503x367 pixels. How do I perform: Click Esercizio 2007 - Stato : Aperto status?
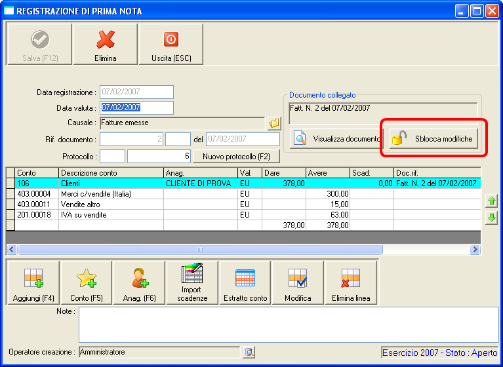pos(440,353)
